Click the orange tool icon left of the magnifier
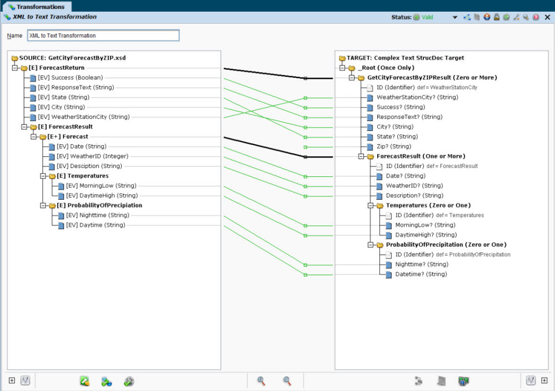The height and width of the screenshot is (391, 555). tap(515, 17)
